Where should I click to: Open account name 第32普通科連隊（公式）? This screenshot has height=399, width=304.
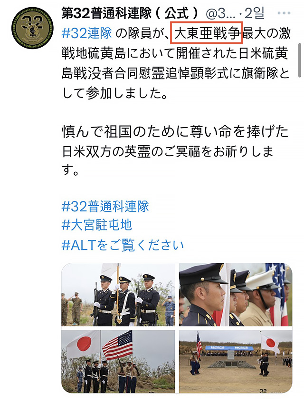(x=130, y=13)
